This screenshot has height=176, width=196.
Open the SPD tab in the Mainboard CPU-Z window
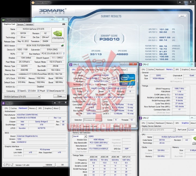pyautogui.click(x=40, y=108)
